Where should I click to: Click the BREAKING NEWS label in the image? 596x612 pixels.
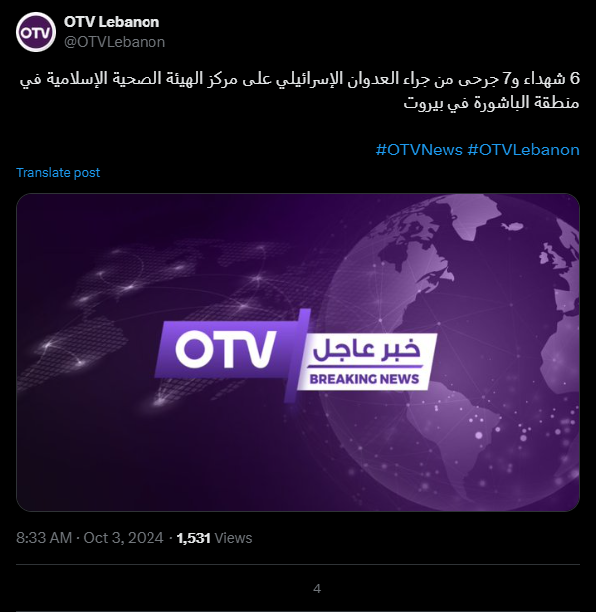[364, 379]
